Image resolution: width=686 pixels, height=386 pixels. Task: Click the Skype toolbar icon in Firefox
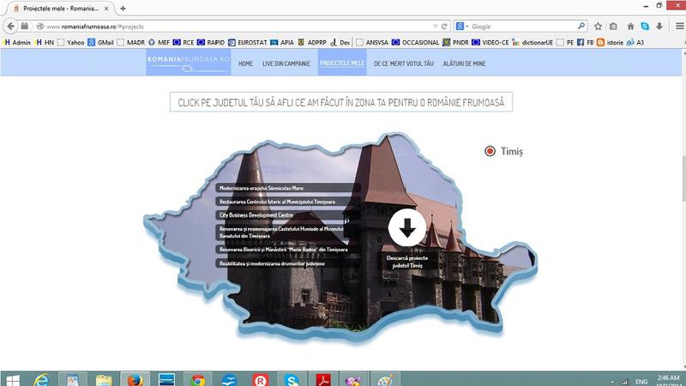(645, 27)
